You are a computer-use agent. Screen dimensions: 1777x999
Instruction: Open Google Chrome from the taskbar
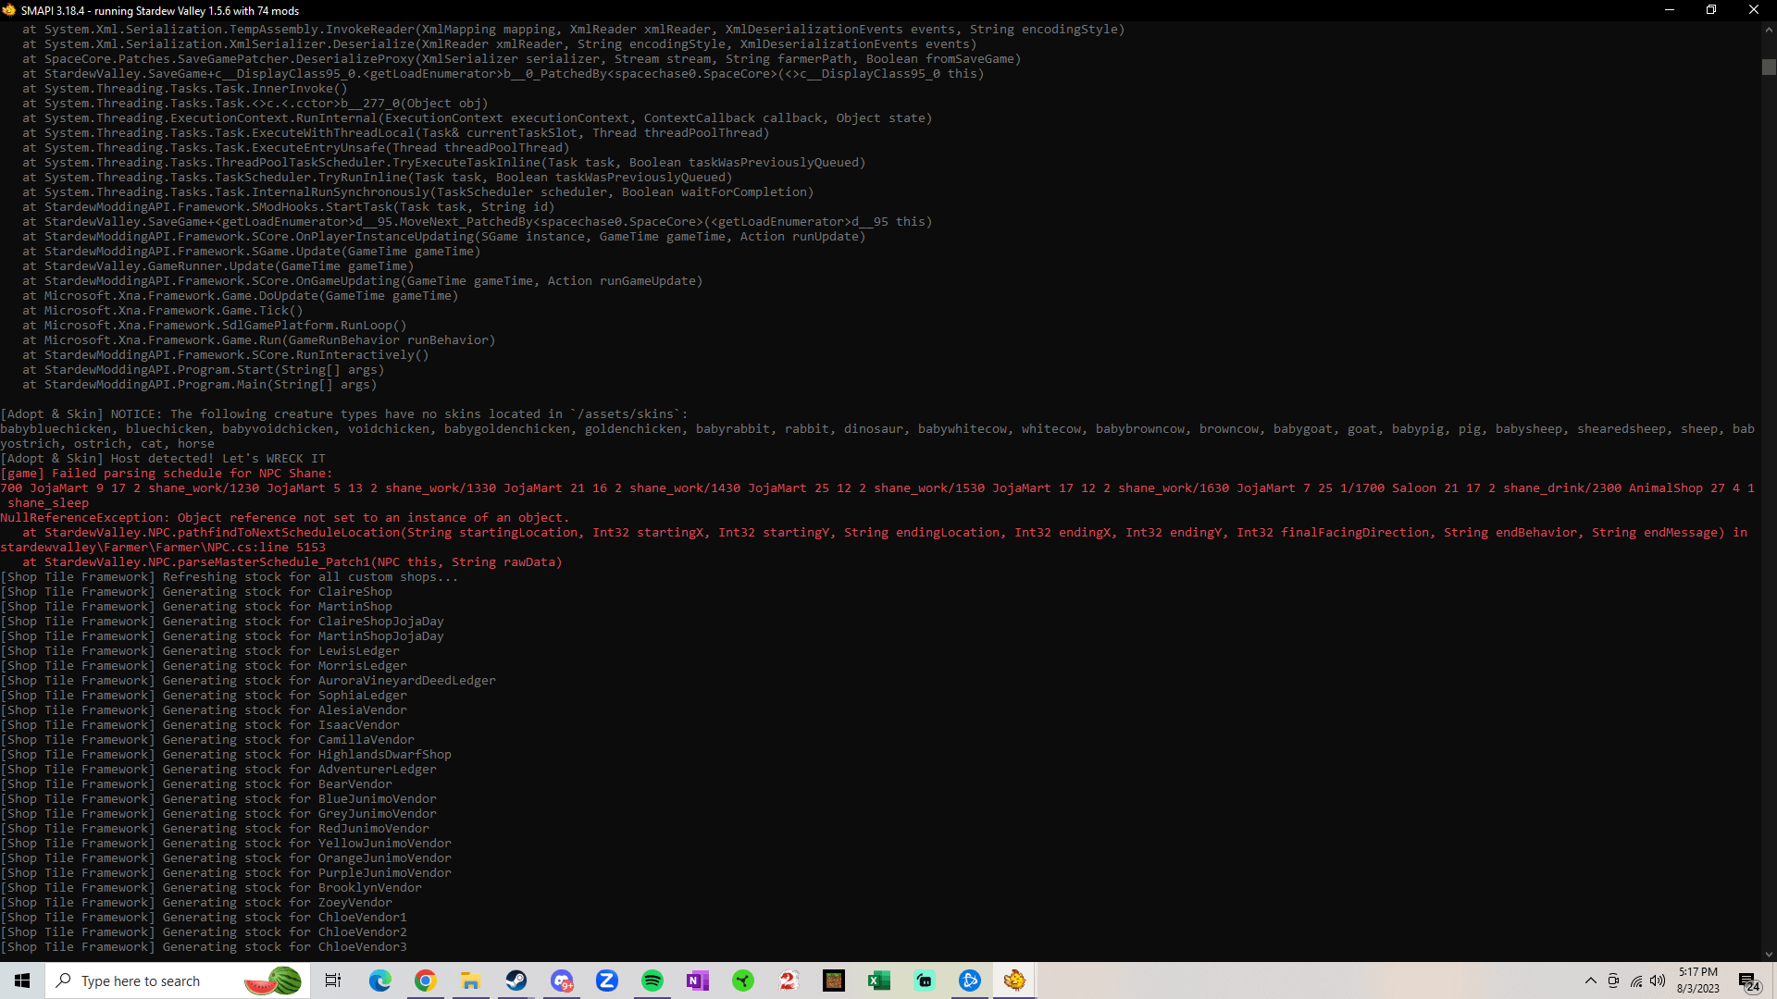click(x=425, y=980)
